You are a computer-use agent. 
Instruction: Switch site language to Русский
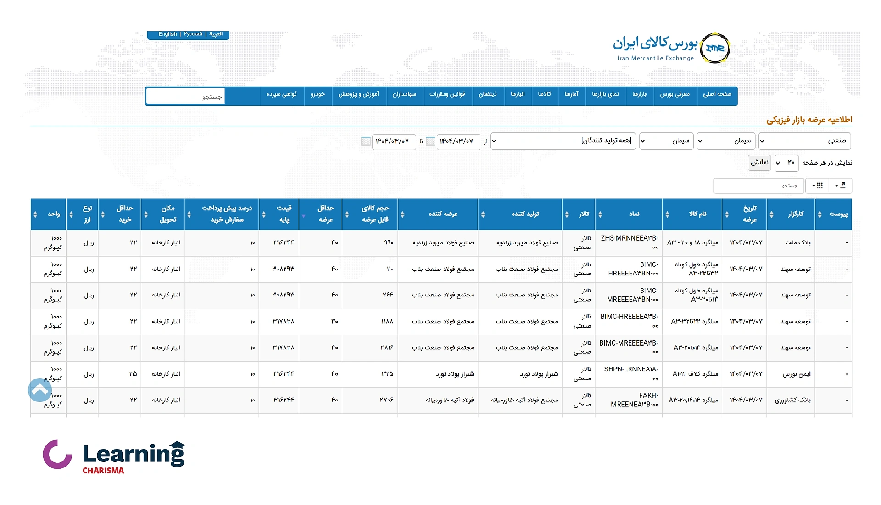pyautogui.click(x=193, y=34)
